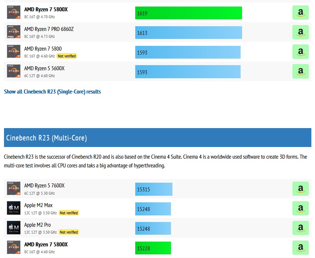Click the Apple M Series logo beside M2 Max
This screenshot has height=258, width=315.
[x=13, y=208]
